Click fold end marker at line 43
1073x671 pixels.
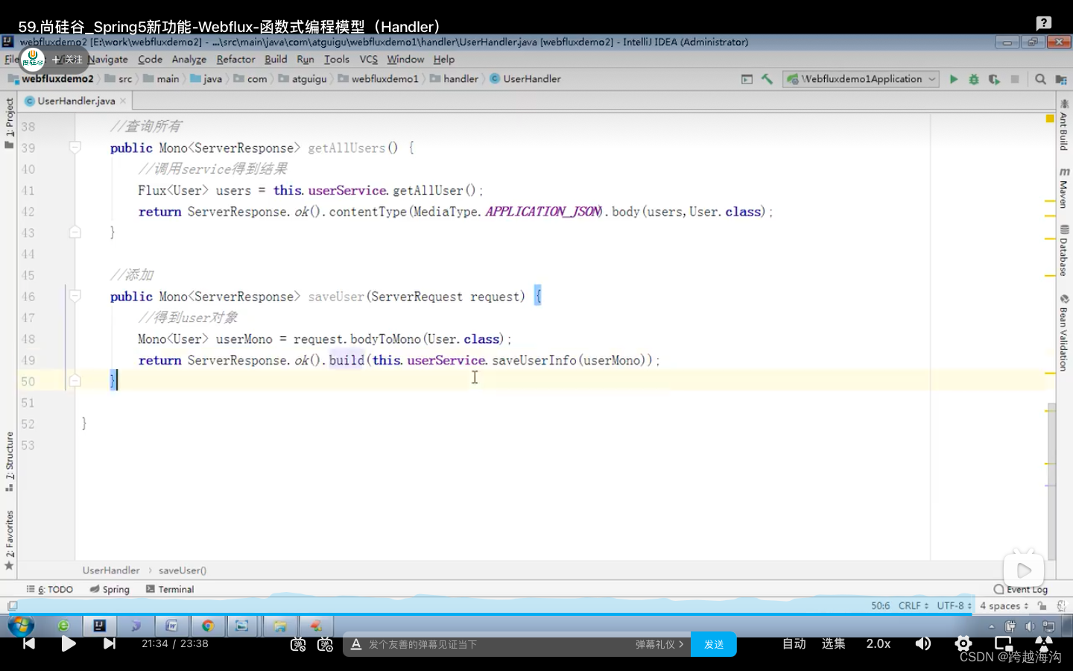coord(75,233)
